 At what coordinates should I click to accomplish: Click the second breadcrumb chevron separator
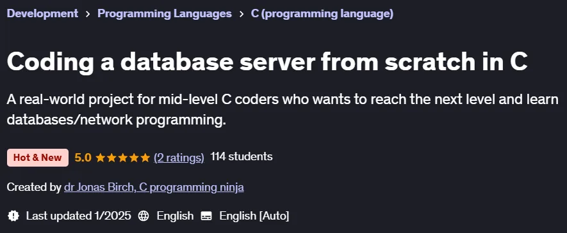pyautogui.click(x=241, y=14)
